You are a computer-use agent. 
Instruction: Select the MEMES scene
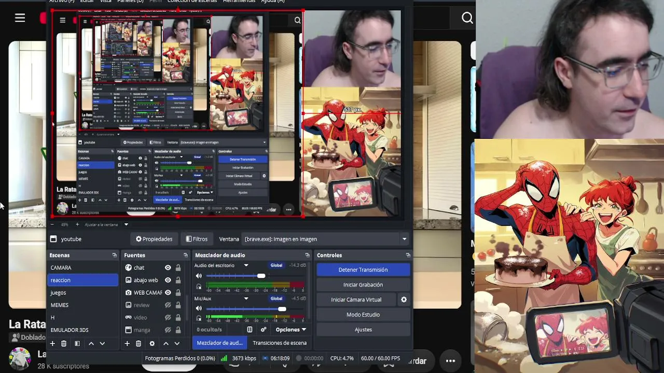(x=83, y=305)
